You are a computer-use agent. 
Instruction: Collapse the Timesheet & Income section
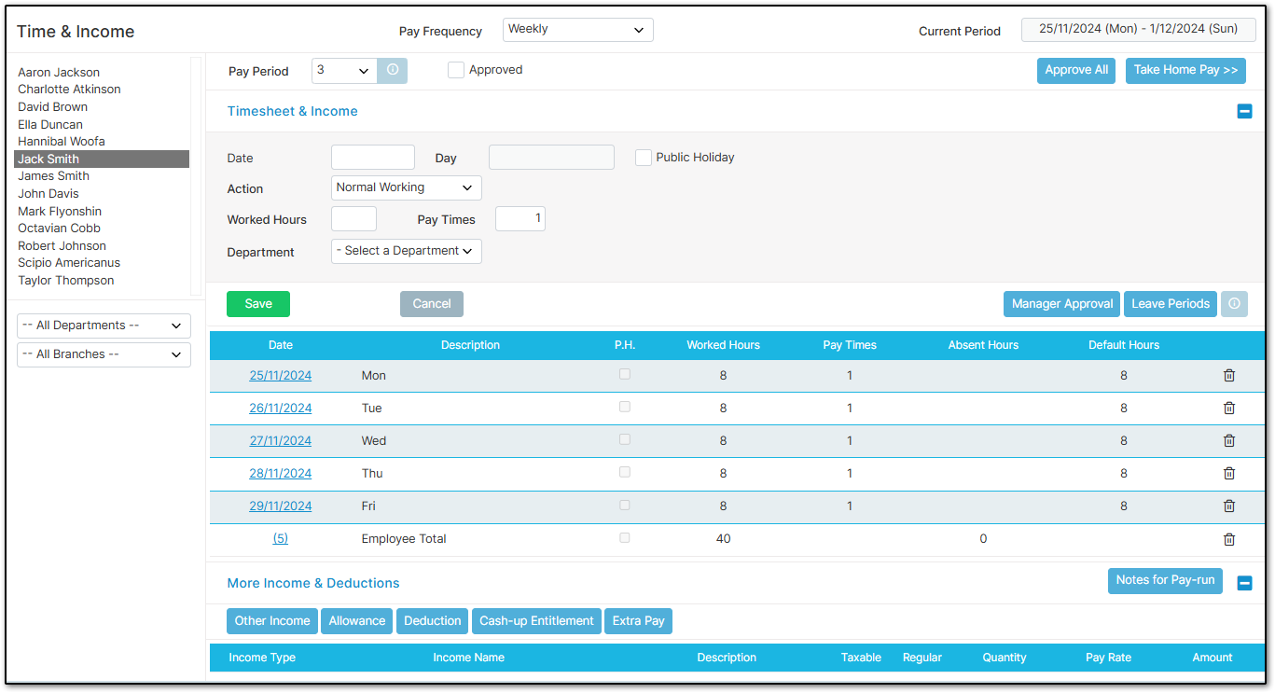pyautogui.click(x=1244, y=111)
